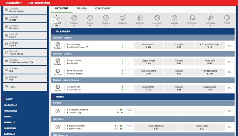Expand more markets for Kasetsart Uni match
The height and width of the screenshot is (136, 238).
[230, 89]
